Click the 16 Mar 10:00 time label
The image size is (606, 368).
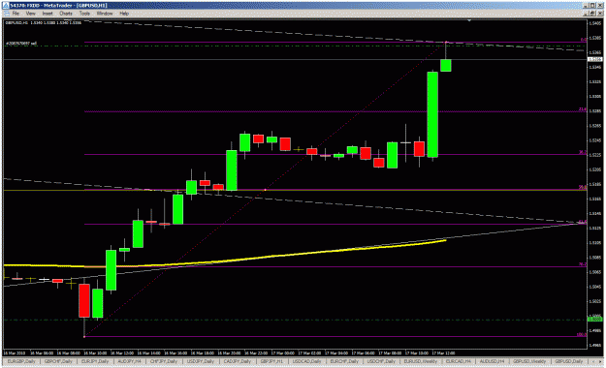95,353
